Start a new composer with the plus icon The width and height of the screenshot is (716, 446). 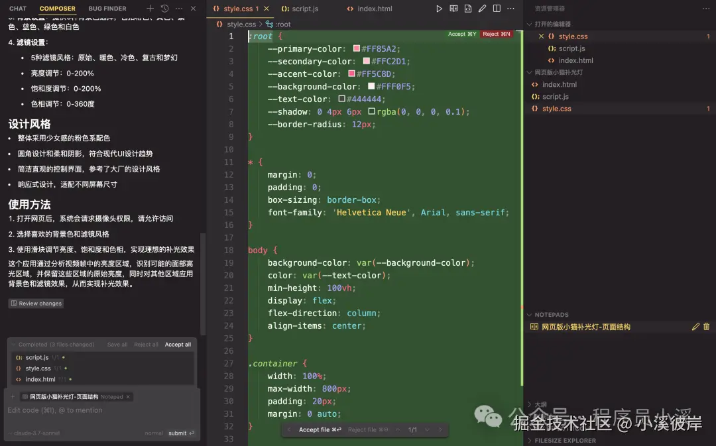(150, 8)
